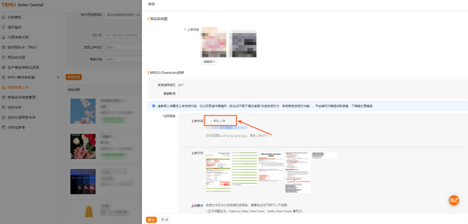Collapse the EPR计费信息收集 chevron
Viewport: 468px width, 224px height.
(58, 77)
